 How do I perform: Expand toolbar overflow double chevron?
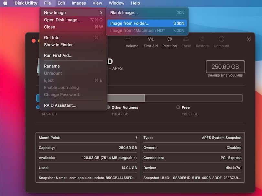[x=249, y=39]
